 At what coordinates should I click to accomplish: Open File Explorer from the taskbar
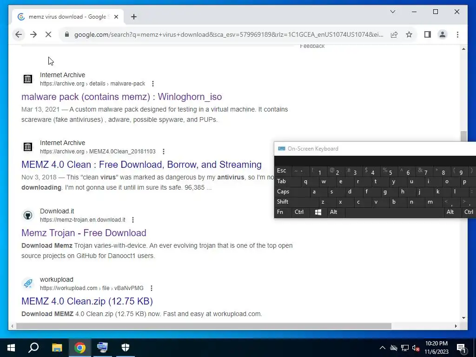(x=57, y=348)
